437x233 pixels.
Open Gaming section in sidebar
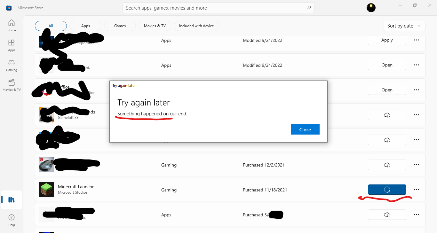pyautogui.click(x=12, y=65)
